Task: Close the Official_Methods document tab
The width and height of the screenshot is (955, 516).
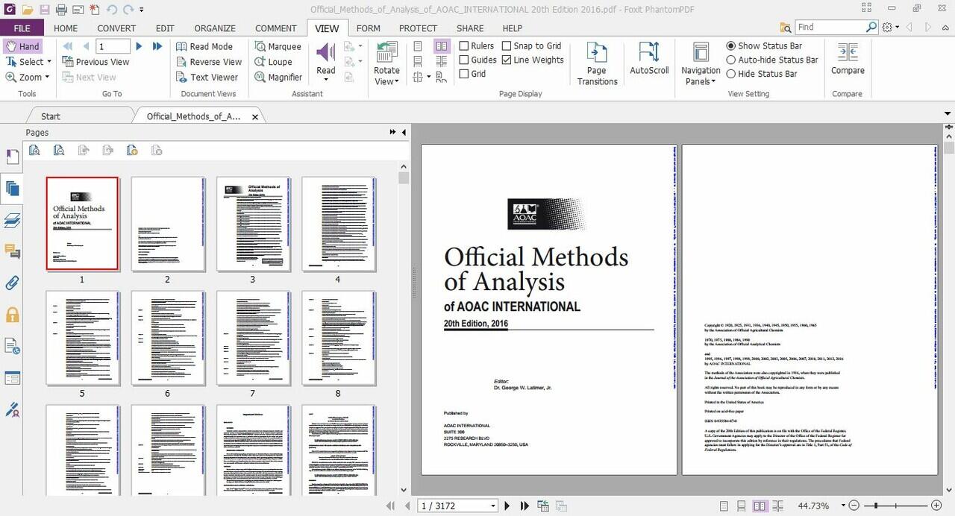Action: [255, 117]
